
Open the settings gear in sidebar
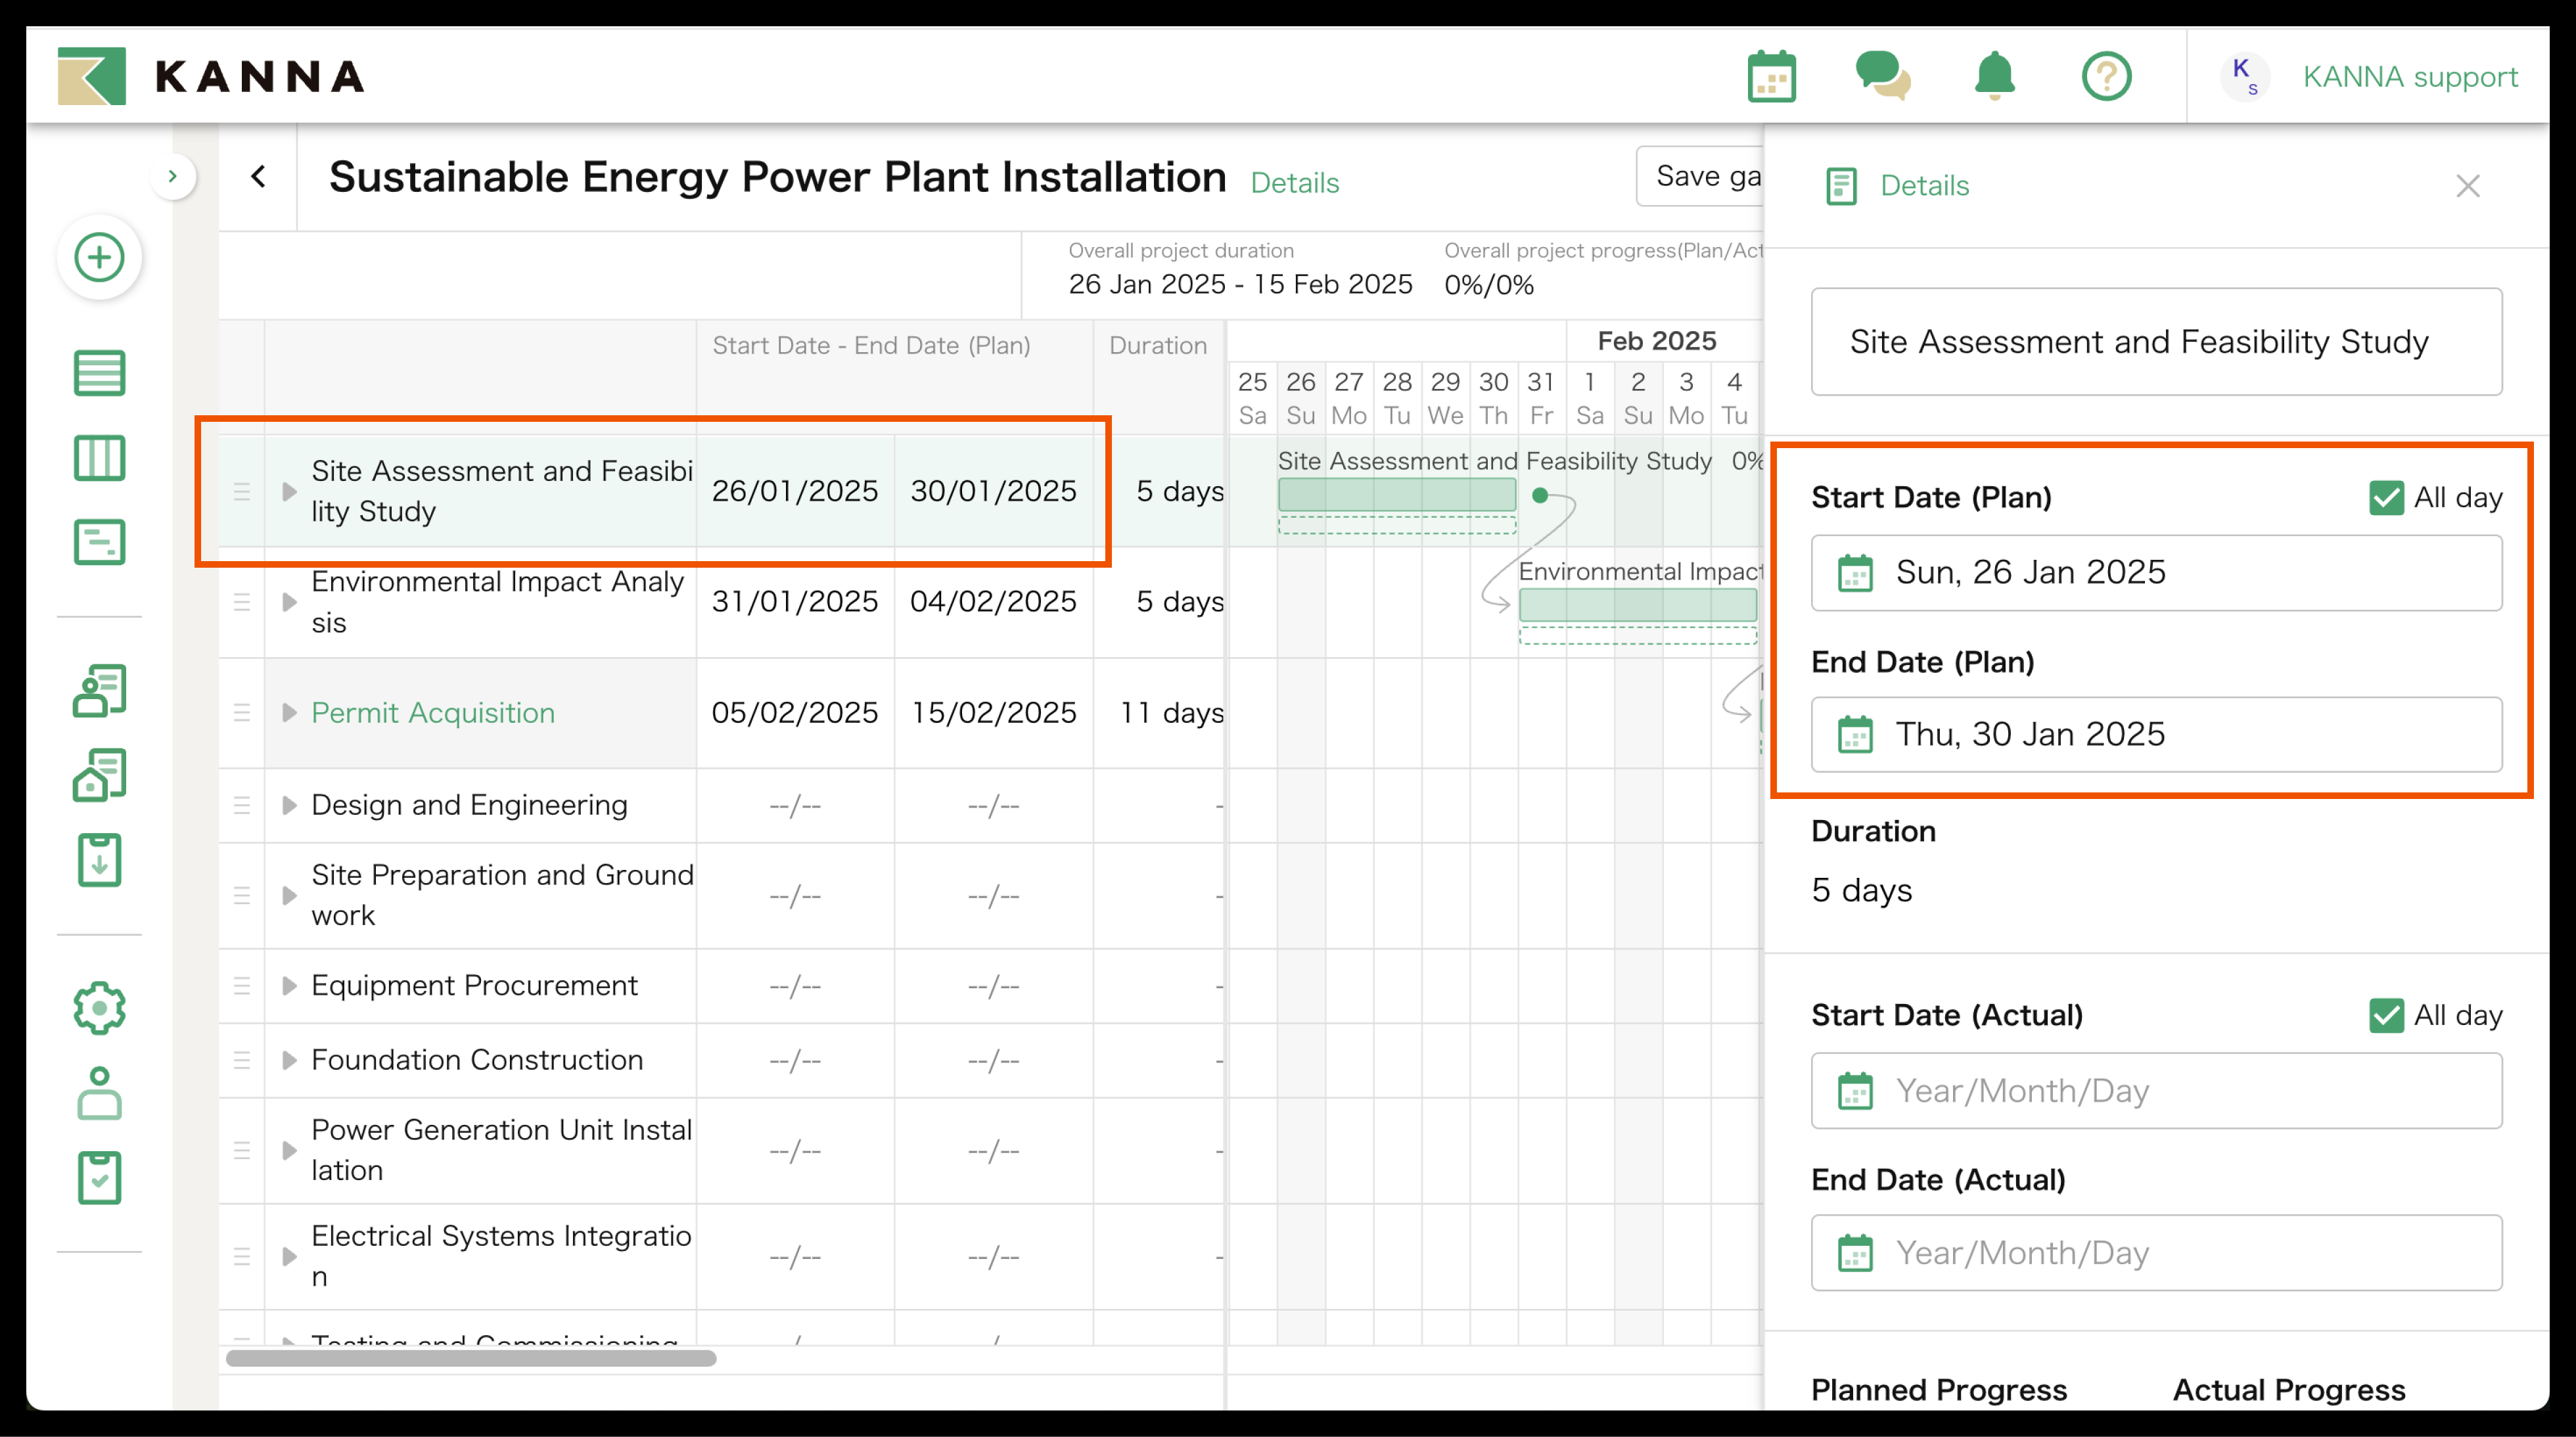pos(99,1008)
